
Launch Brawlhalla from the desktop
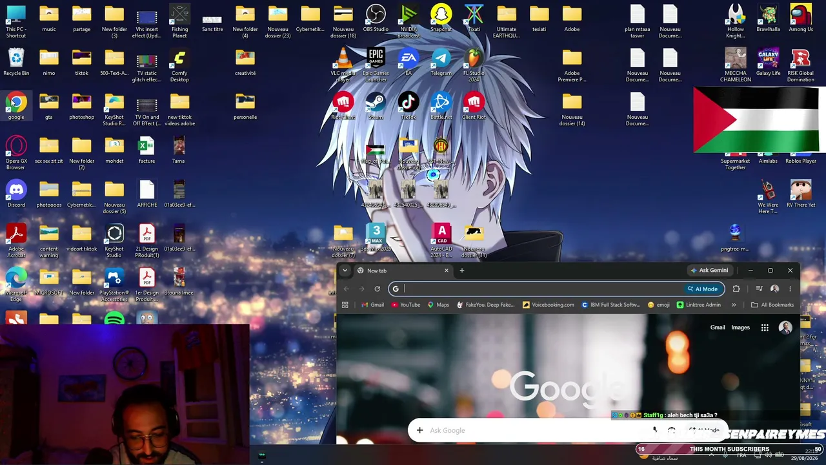768,19
